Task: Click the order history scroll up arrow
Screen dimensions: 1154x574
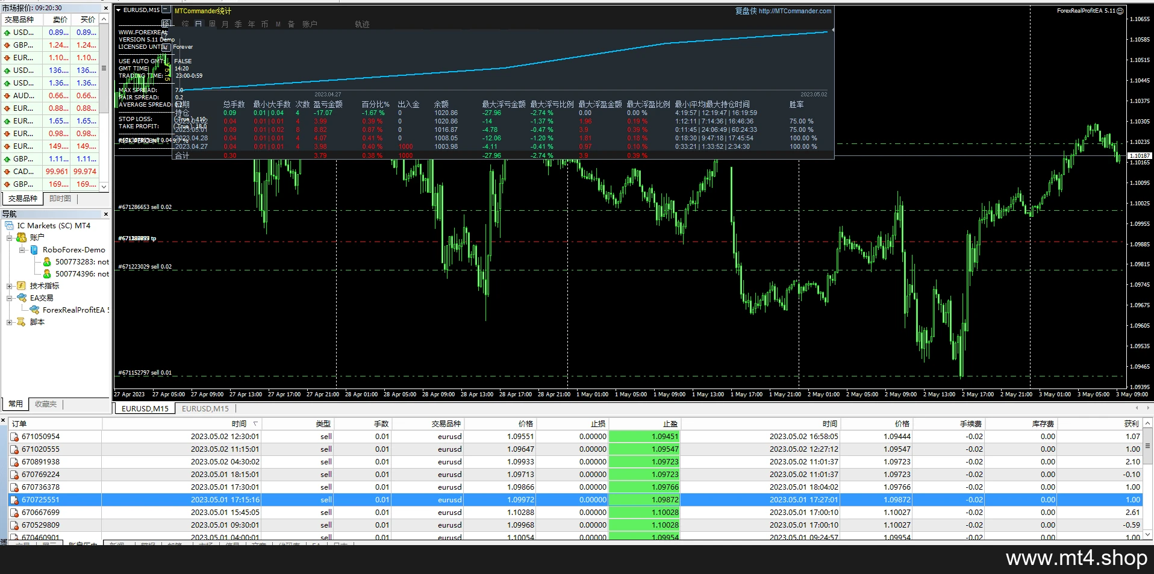Action: point(1148,424)
